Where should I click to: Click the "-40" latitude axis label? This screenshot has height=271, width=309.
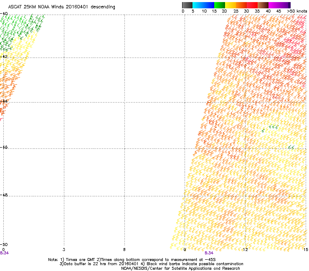(4, 14)
